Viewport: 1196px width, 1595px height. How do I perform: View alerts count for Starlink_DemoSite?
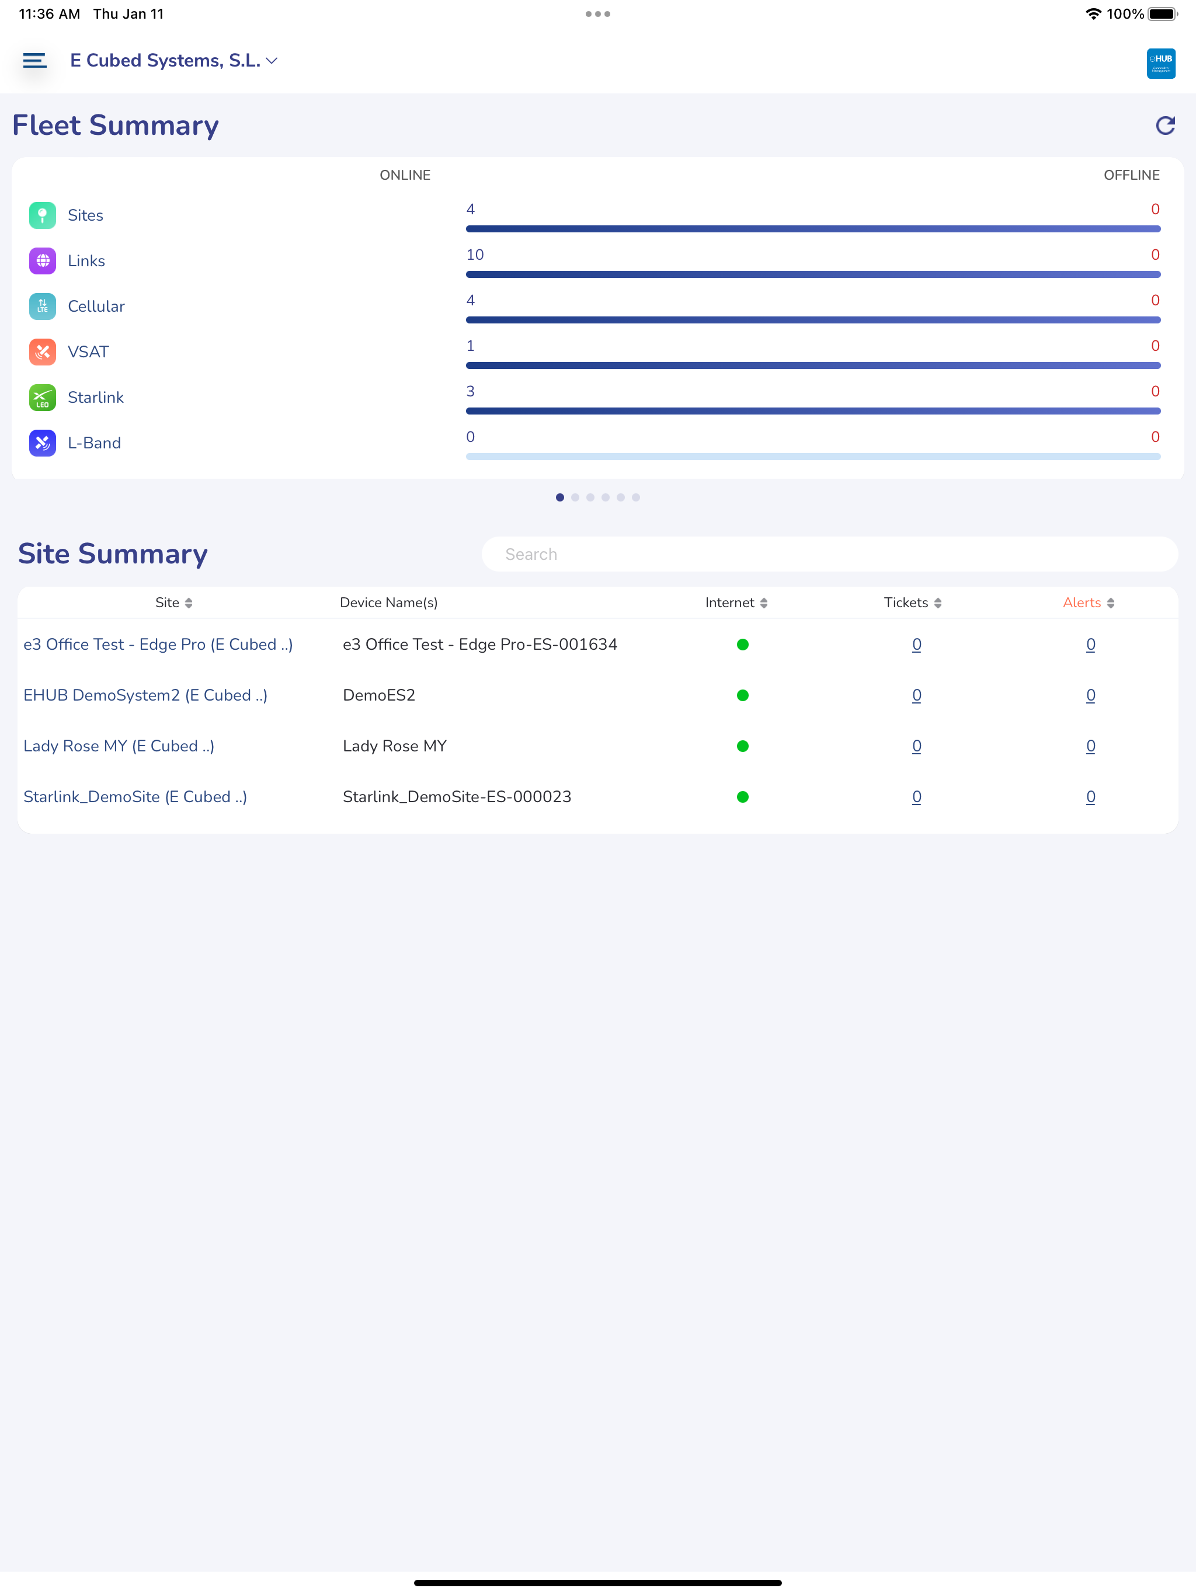pyautogui.click(x=1091, y=797)
